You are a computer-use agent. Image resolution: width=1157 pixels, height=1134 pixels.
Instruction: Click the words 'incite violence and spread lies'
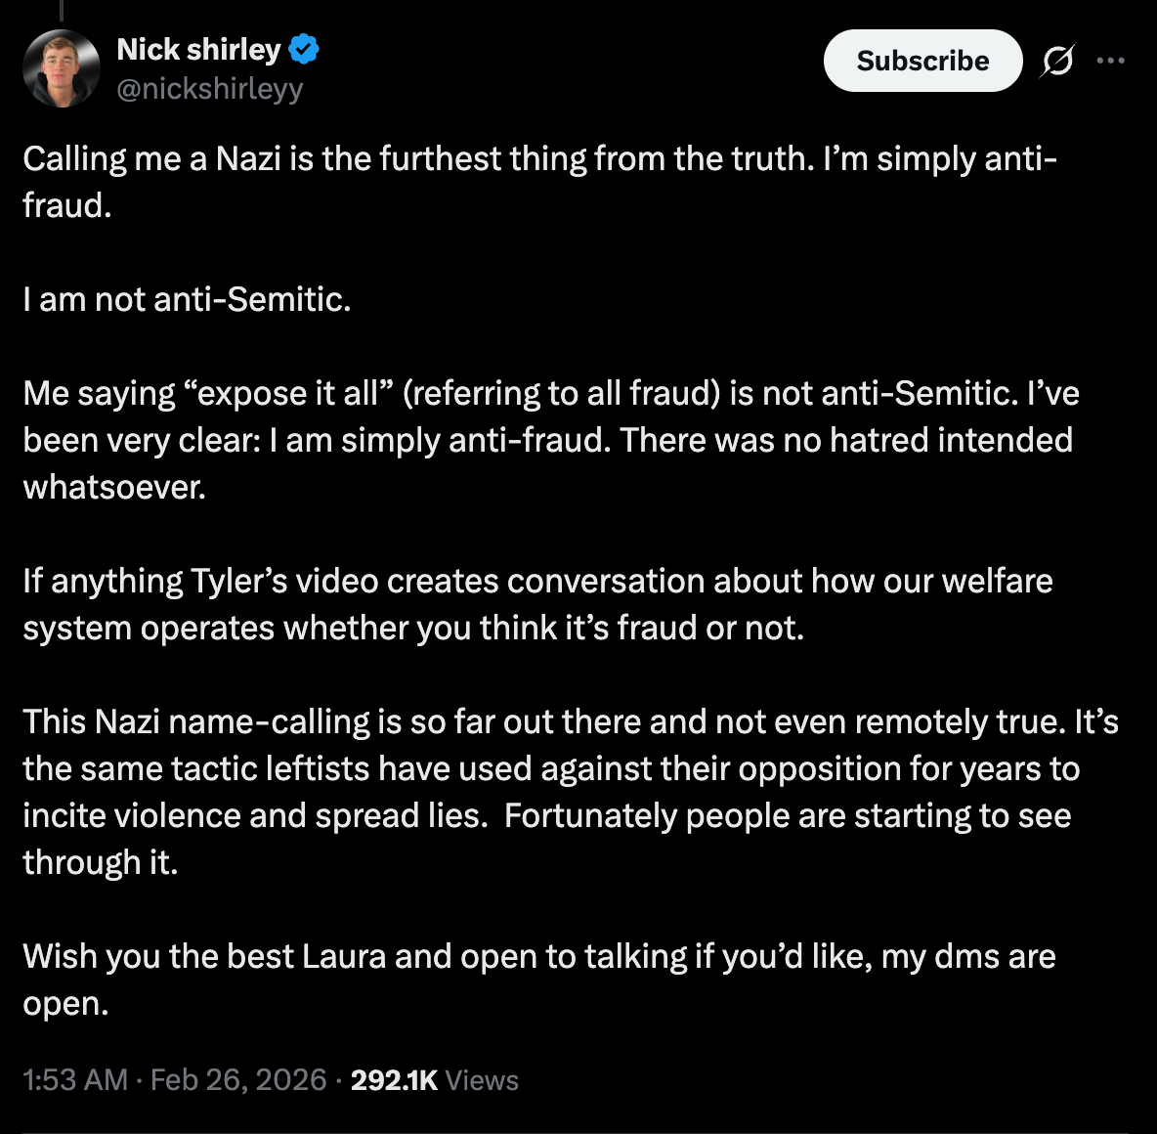click(255, 815)
